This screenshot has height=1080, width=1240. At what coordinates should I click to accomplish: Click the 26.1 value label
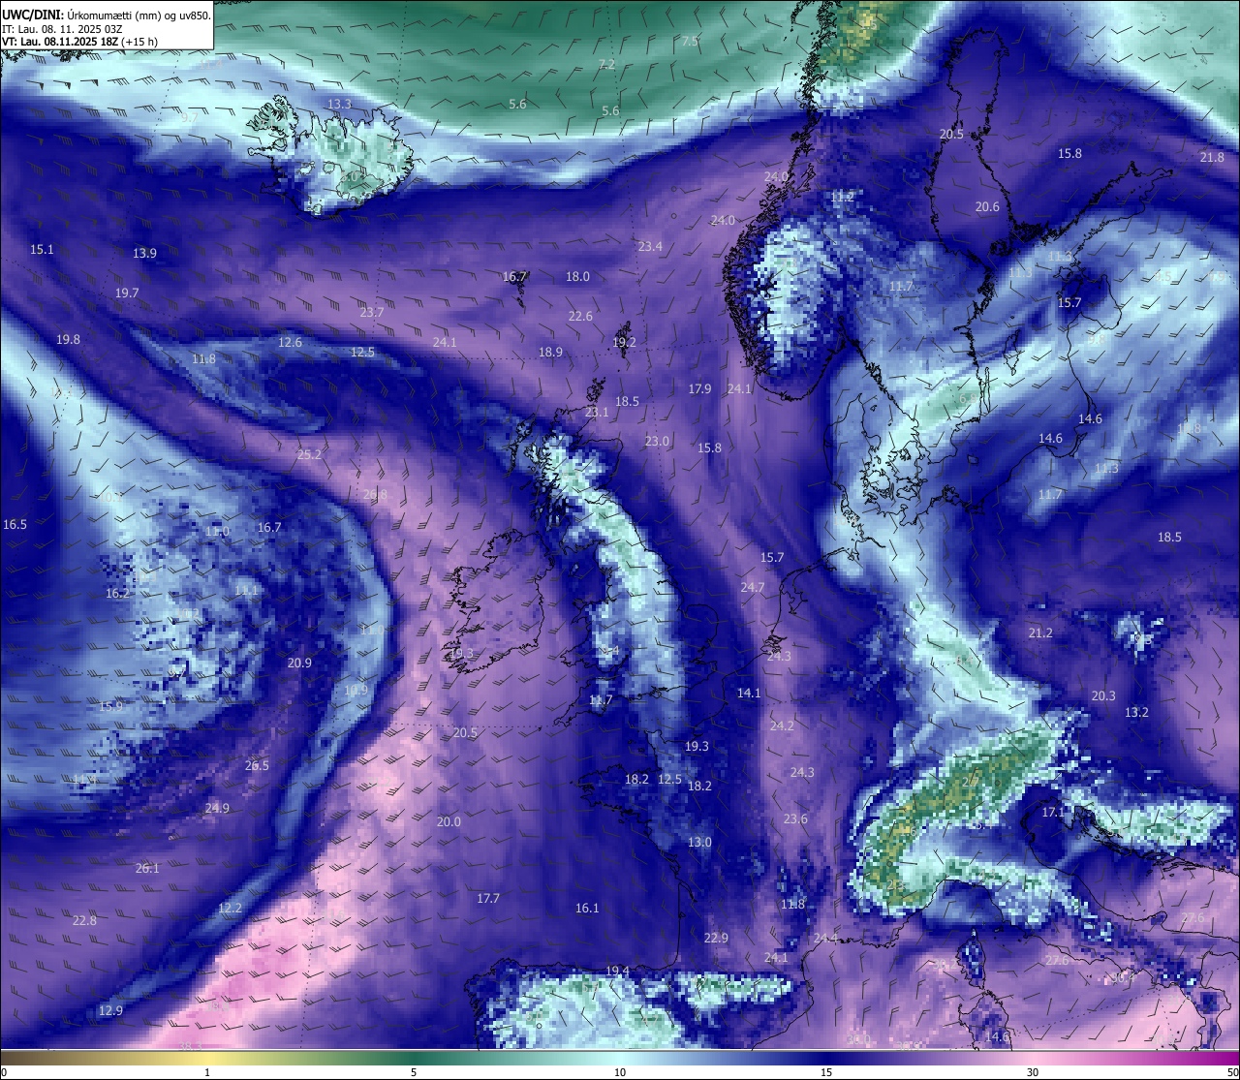pyautogui.click(x=146, y=868)
